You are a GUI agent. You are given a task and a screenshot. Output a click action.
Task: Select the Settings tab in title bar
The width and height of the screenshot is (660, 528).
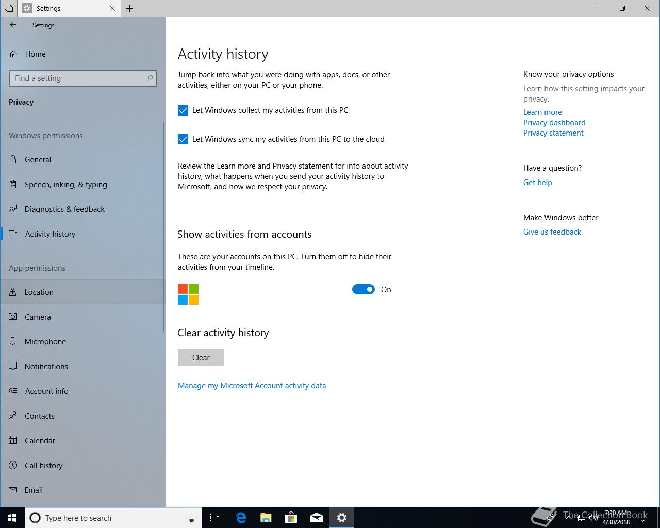click(x=69, y=8)
